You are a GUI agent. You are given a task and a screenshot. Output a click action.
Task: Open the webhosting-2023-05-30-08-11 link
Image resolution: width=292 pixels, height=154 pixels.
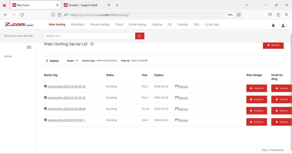tap(66, 120)
